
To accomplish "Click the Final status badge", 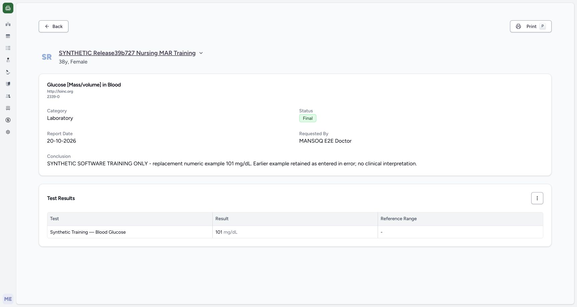I will (308, 118).
